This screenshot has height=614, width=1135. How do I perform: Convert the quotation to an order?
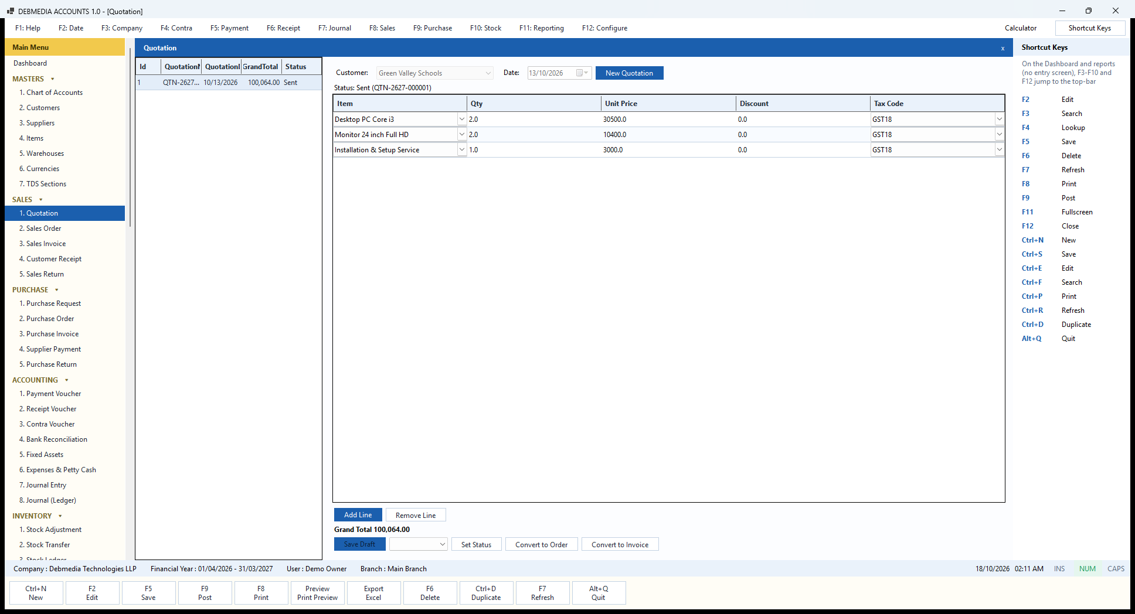tap(542, 544)
